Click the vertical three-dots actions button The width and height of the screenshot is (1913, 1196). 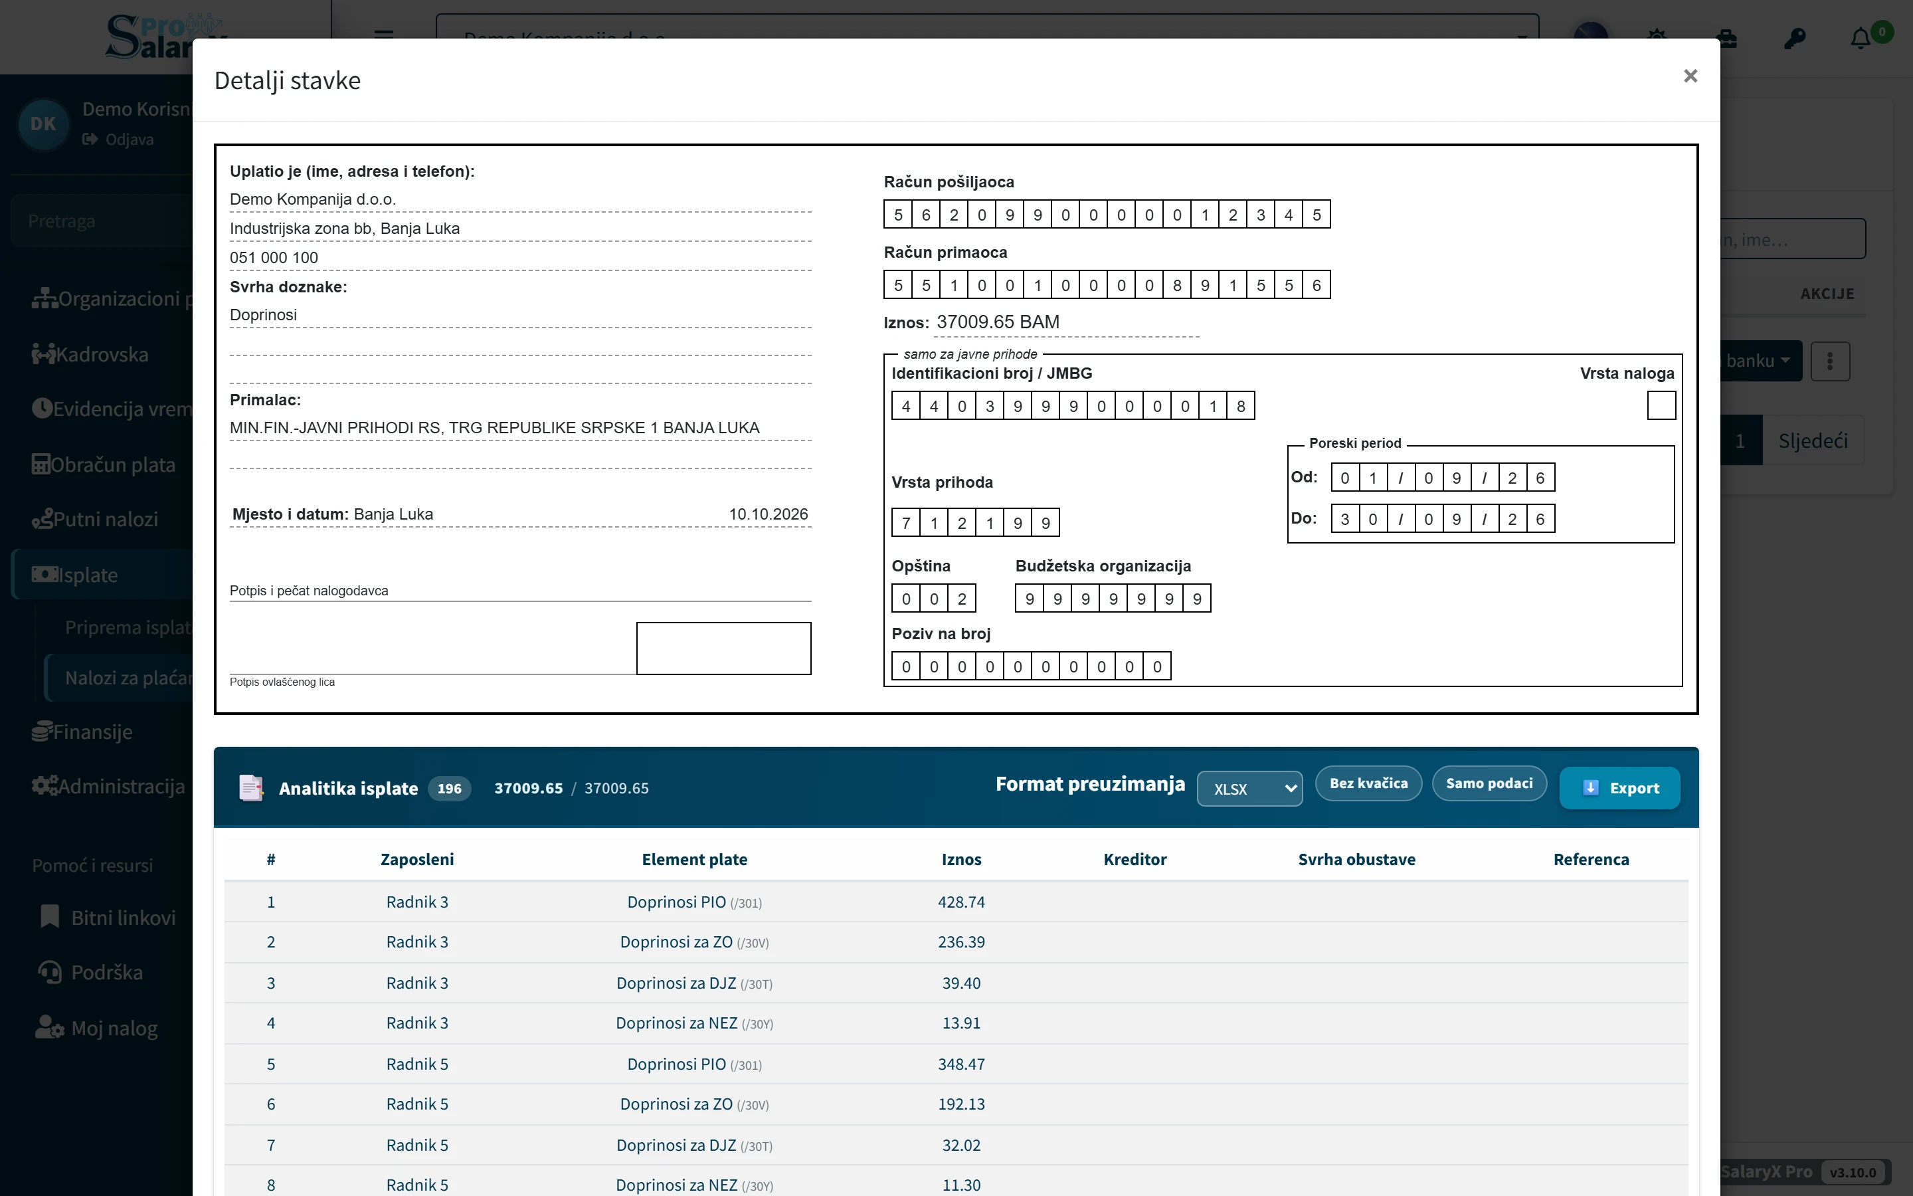[x=1830, y=361]
